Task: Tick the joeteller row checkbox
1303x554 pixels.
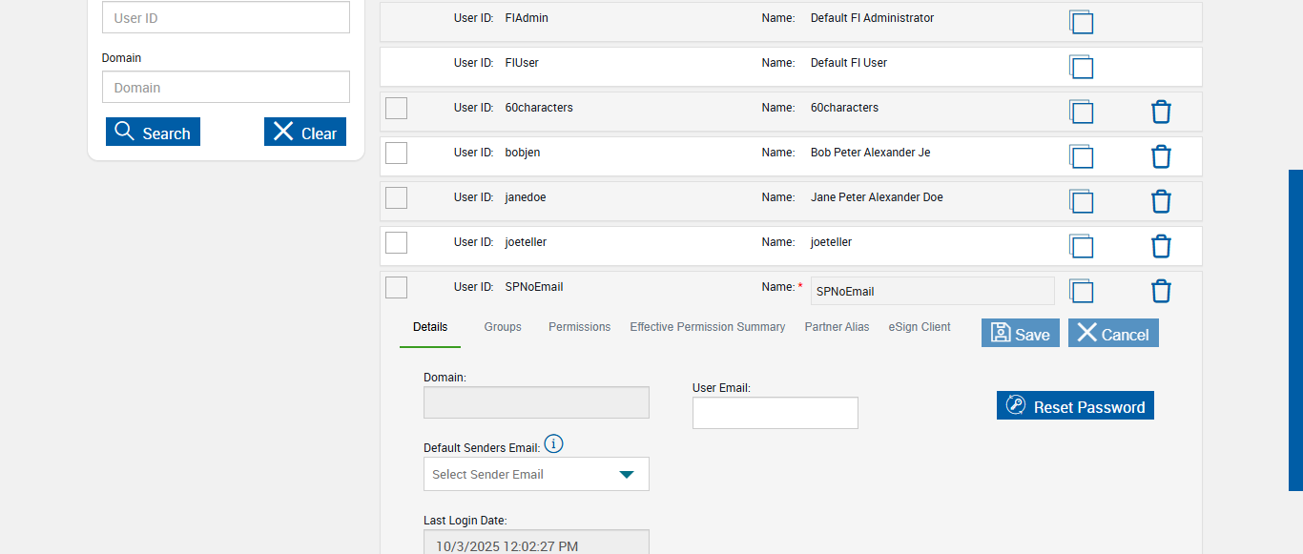Action: click(396, 242)
